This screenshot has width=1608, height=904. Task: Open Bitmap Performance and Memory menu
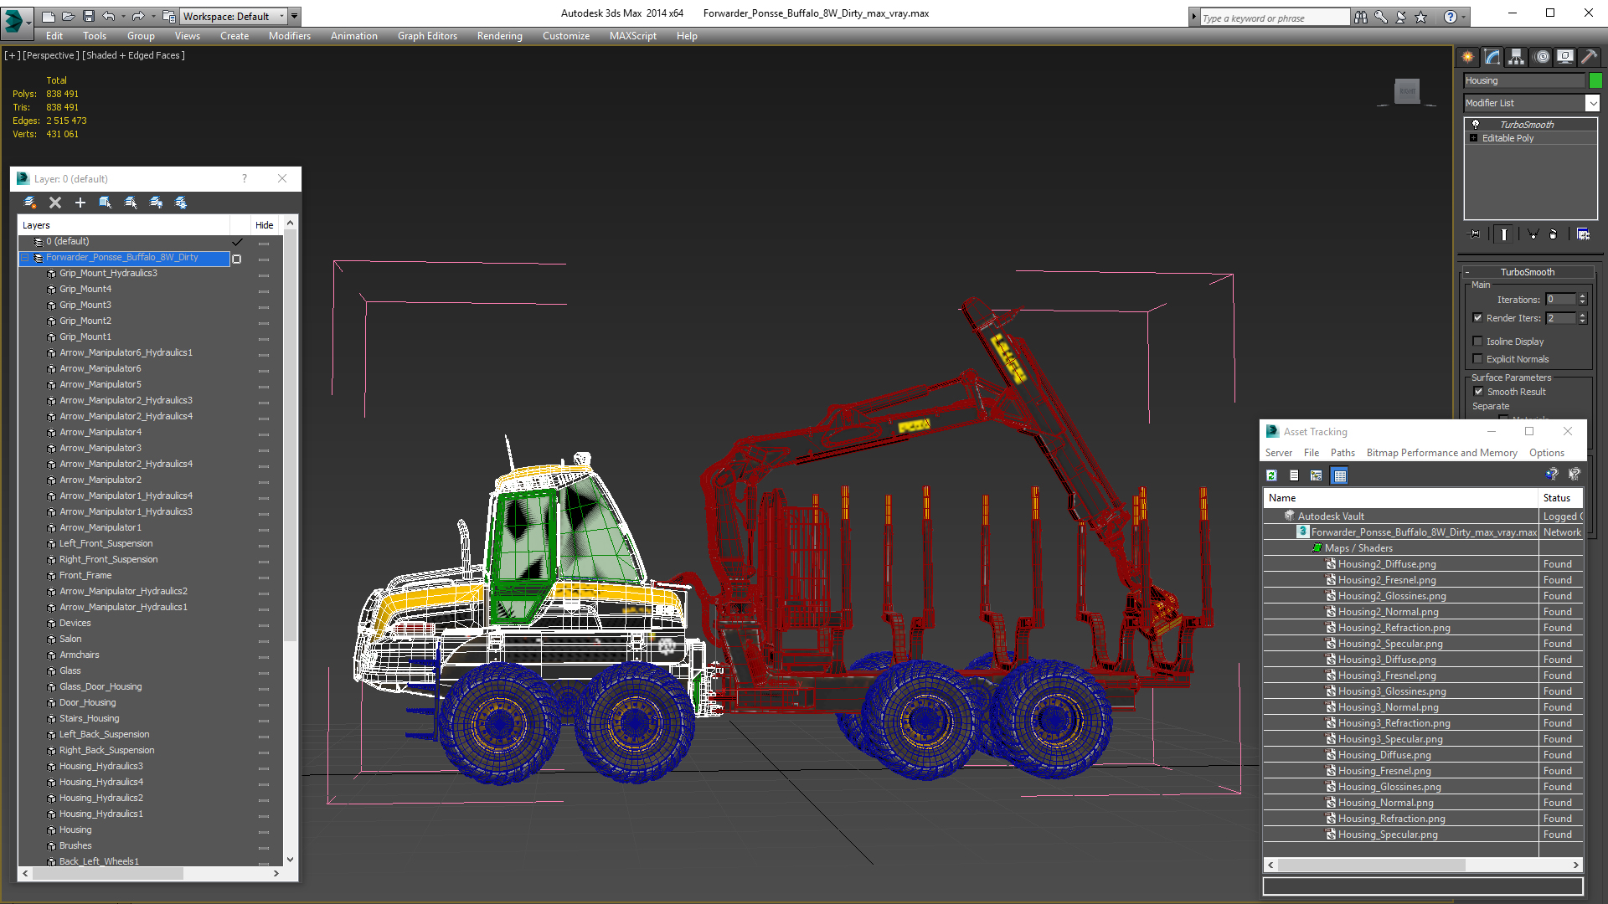(1442, 453)
